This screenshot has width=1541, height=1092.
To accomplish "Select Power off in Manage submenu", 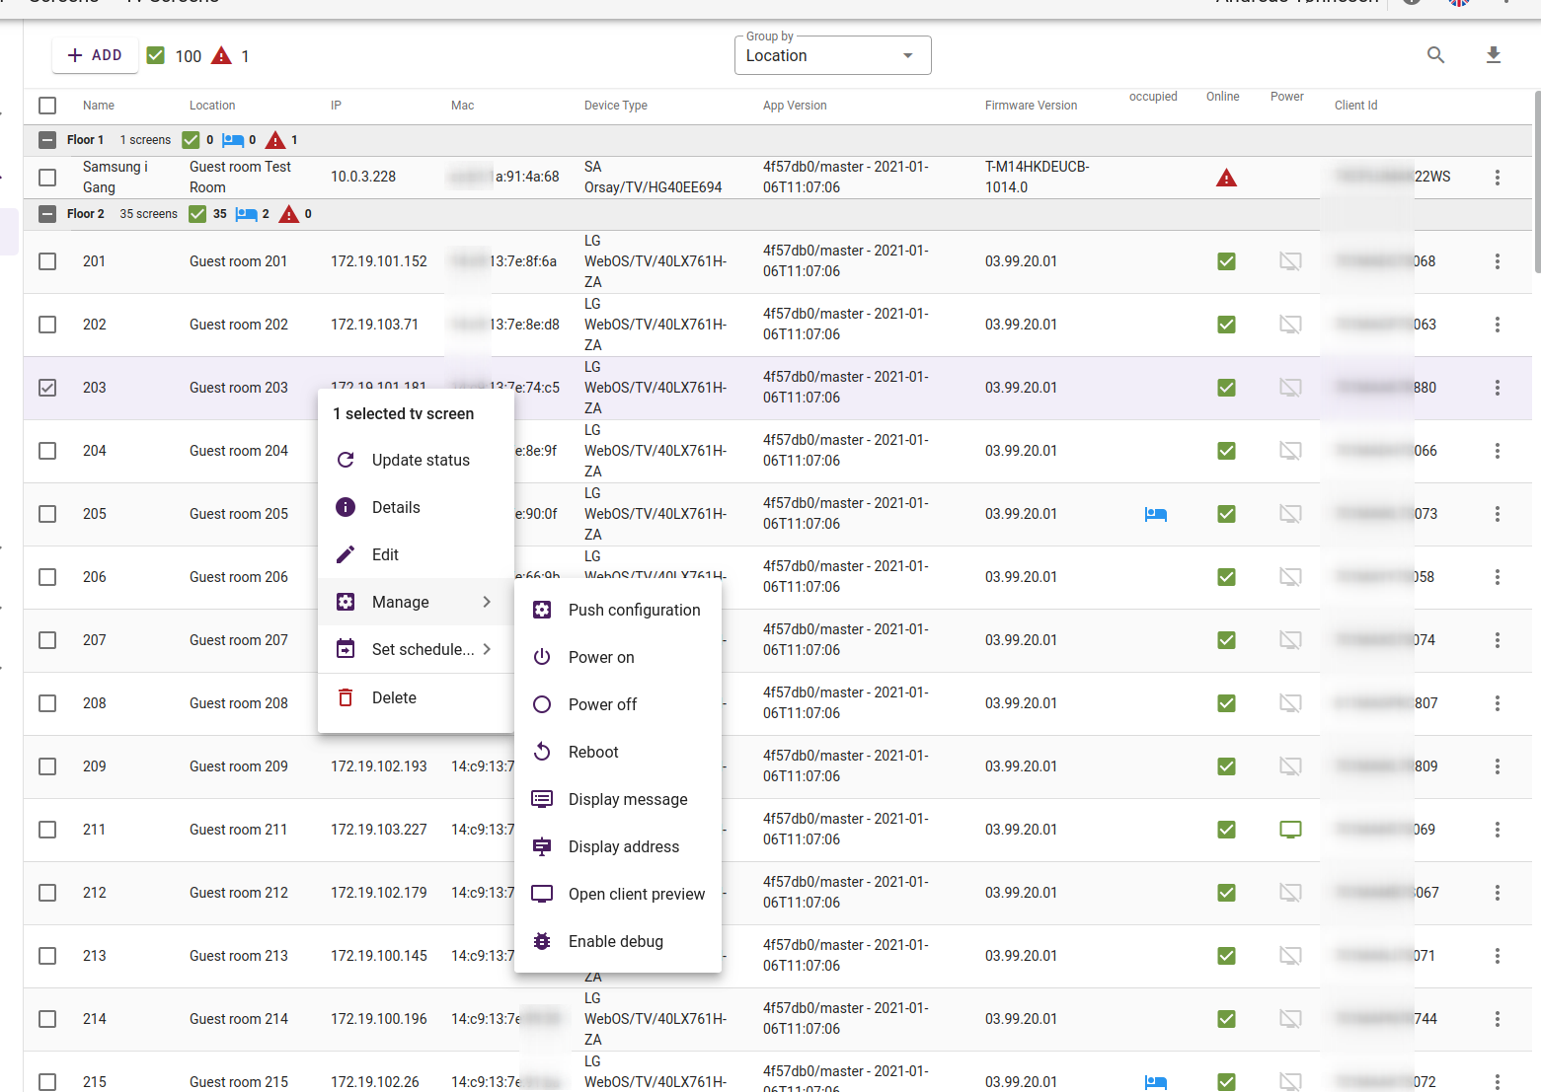I will (618, 704).
